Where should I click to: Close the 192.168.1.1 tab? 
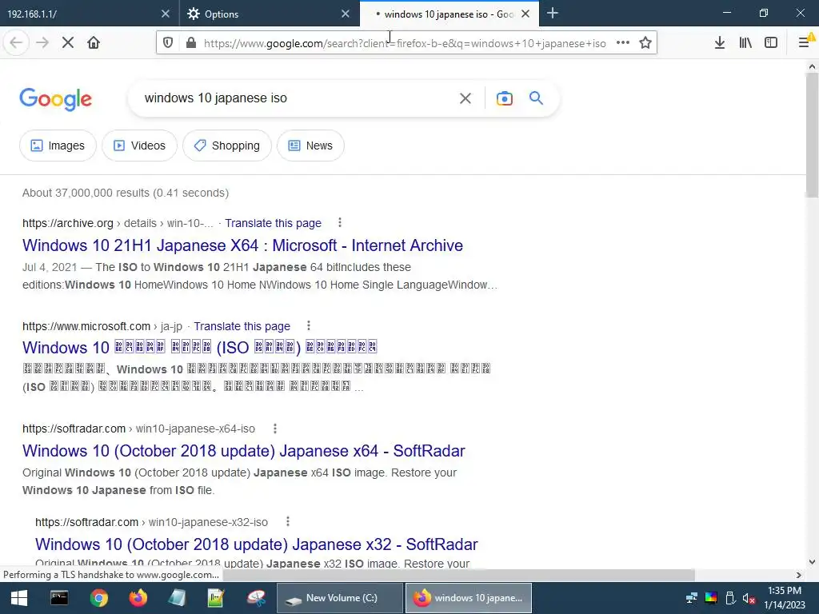tap(165, 14)
